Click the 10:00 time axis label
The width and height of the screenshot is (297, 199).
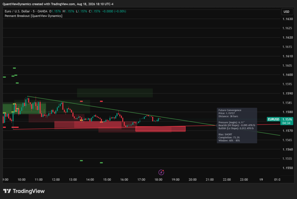(21, 180)
